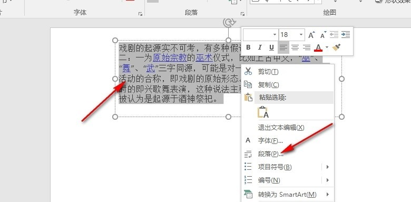Follow the 巫术 hyperlink

pyautogui.click(x=204, y=57)
